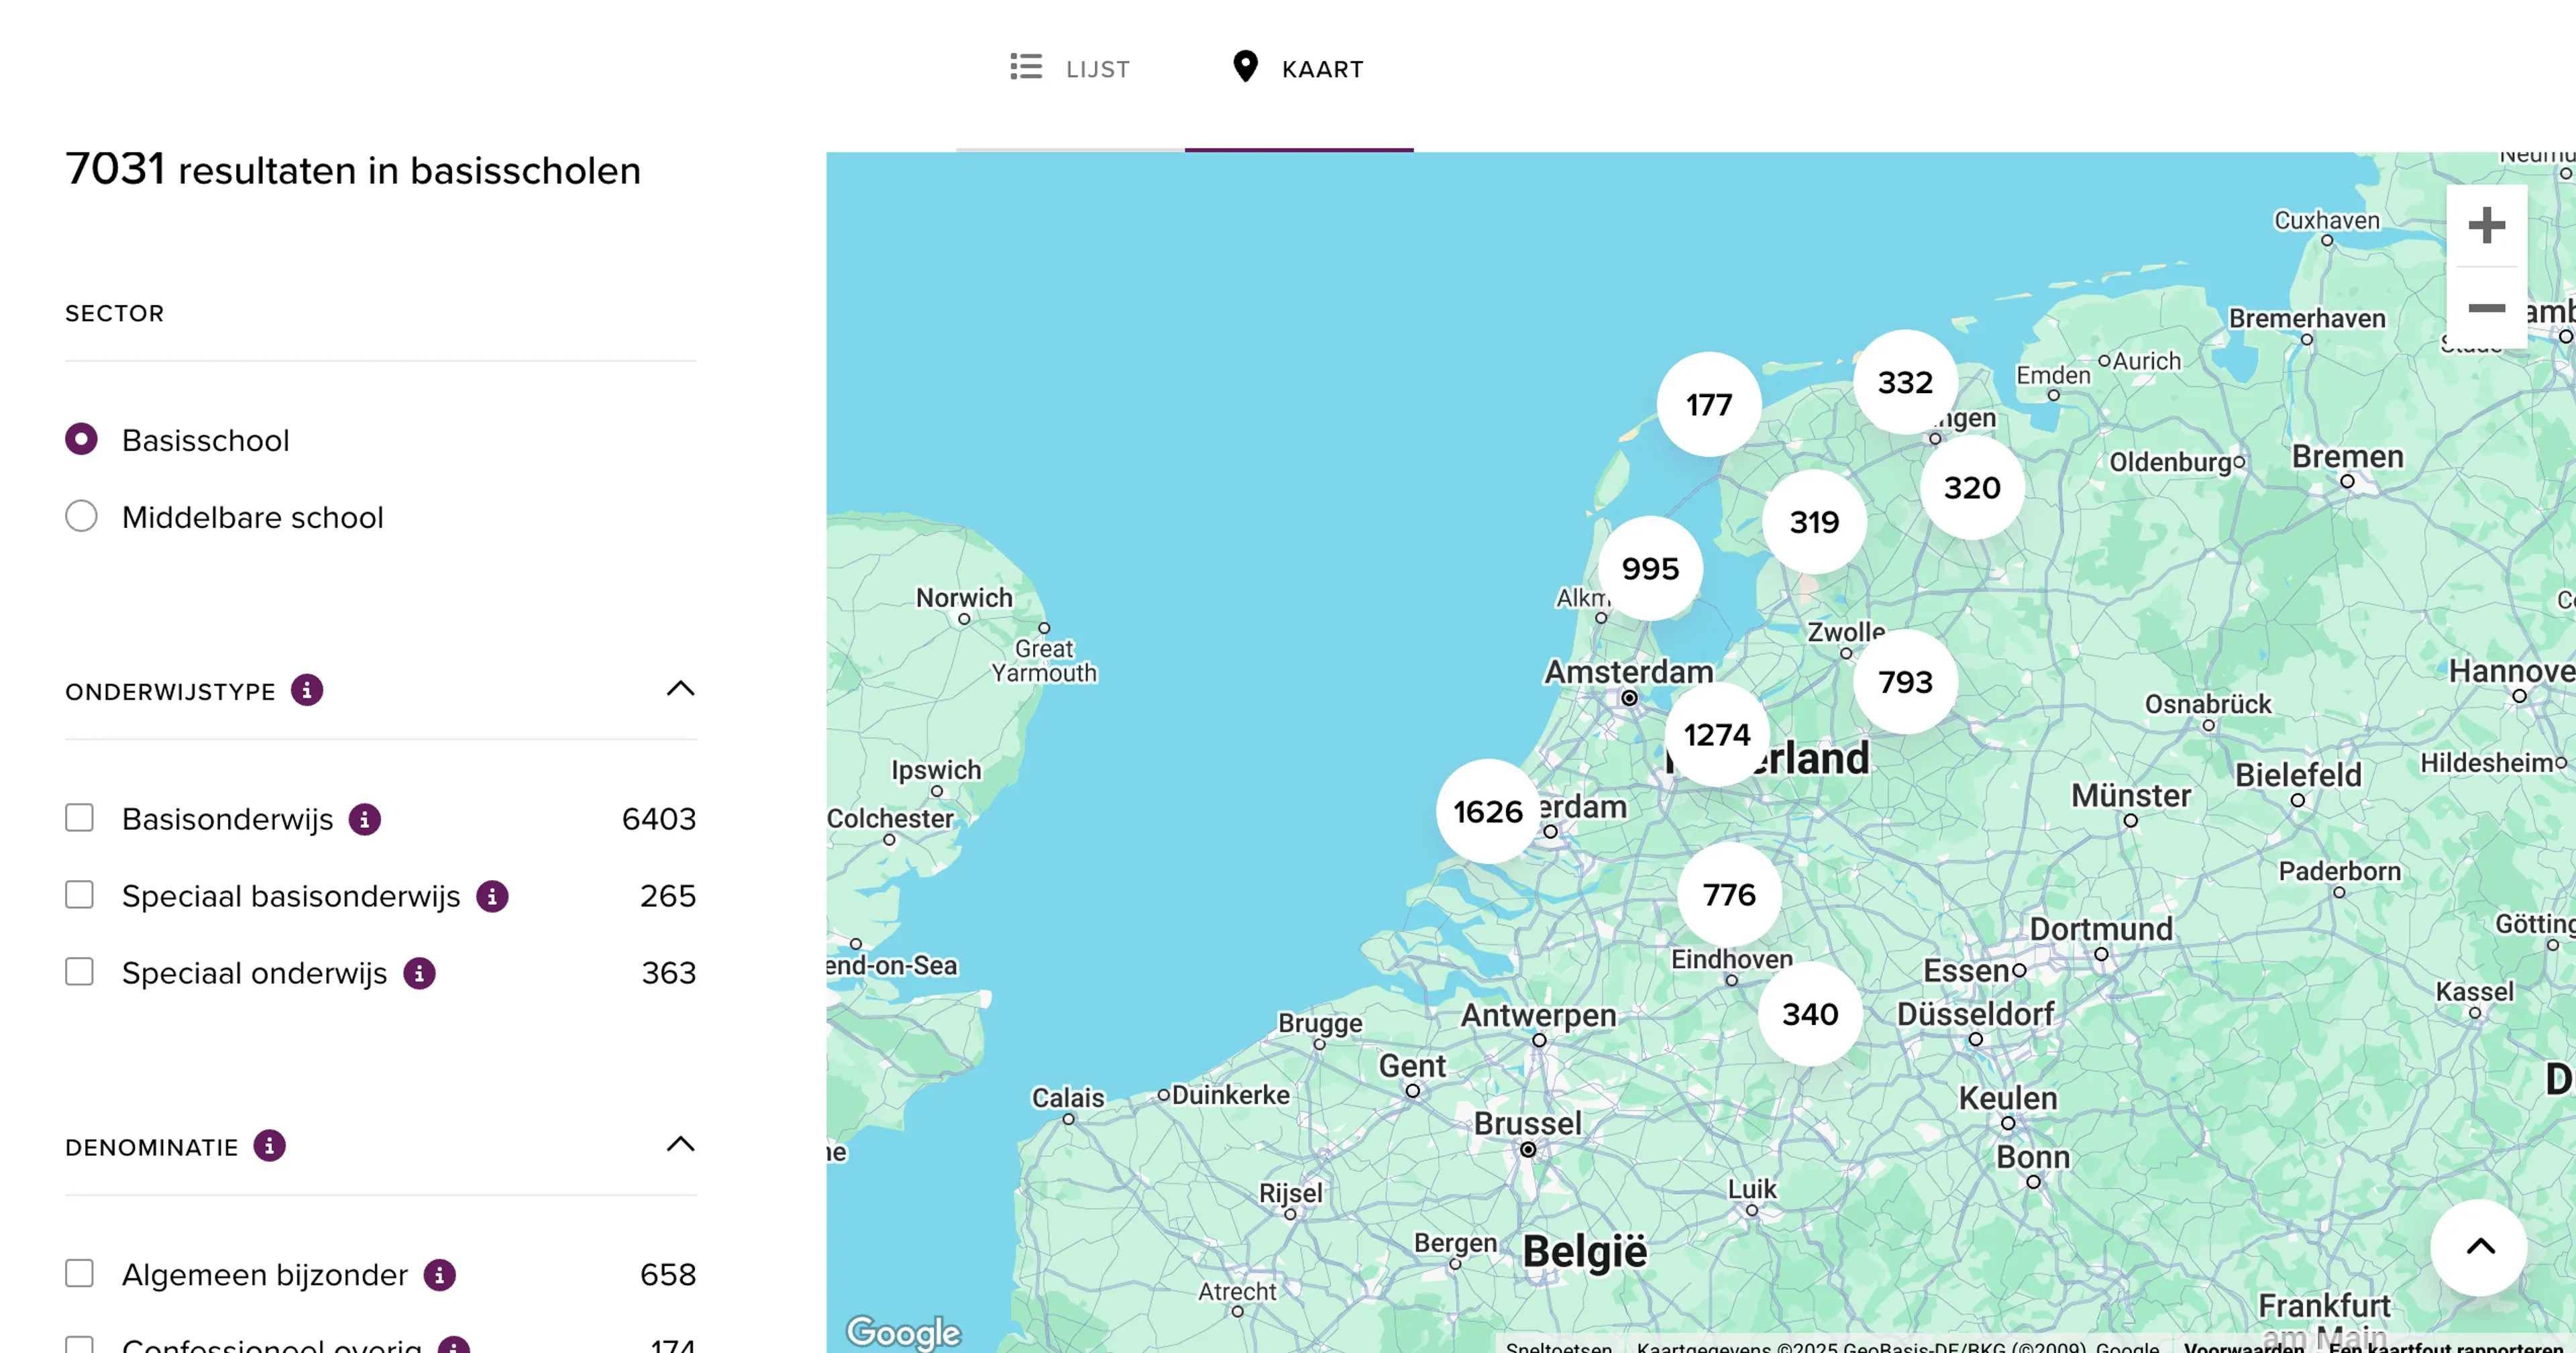Open info icon next to Speciaal onderwijs
The image size is (2576, 1353).
pos(419,973)
